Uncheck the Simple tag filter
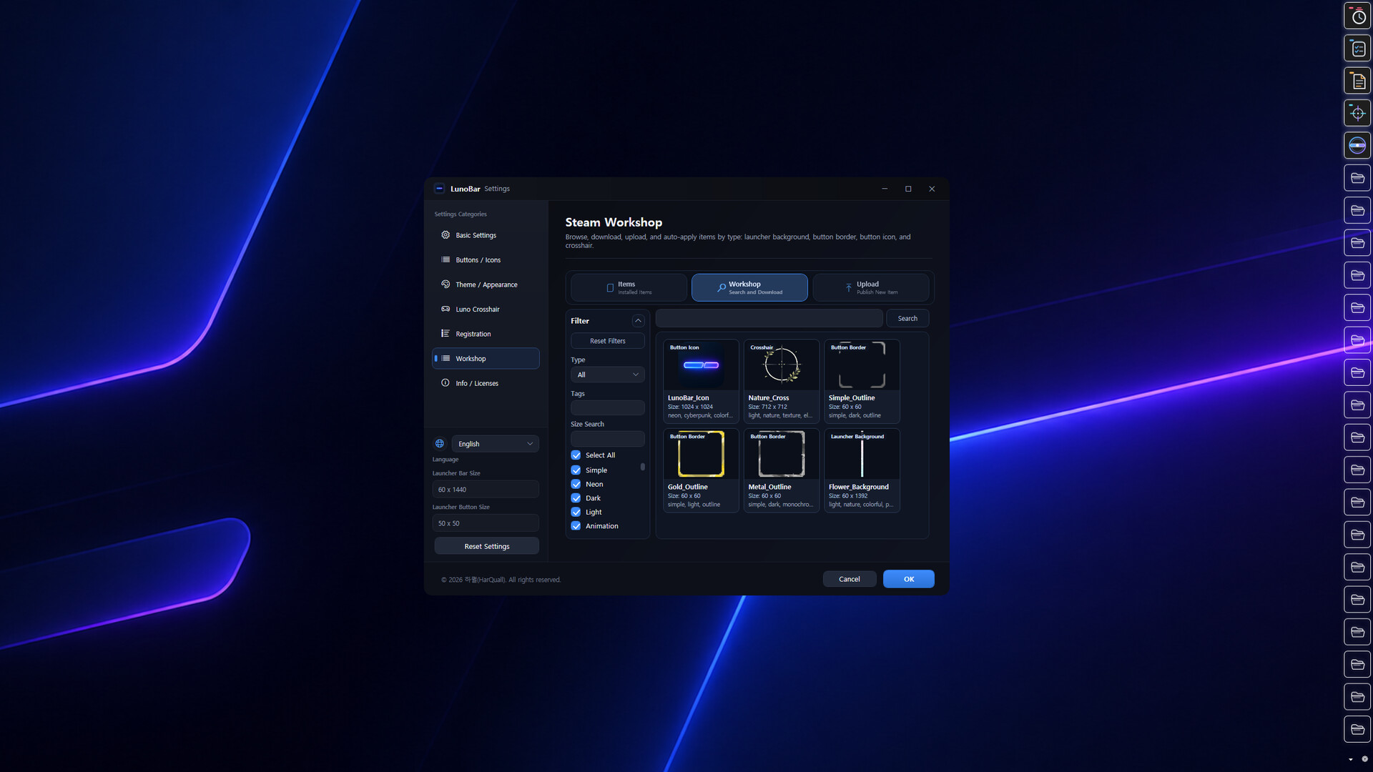1373x772 pixels. point(576,470)
